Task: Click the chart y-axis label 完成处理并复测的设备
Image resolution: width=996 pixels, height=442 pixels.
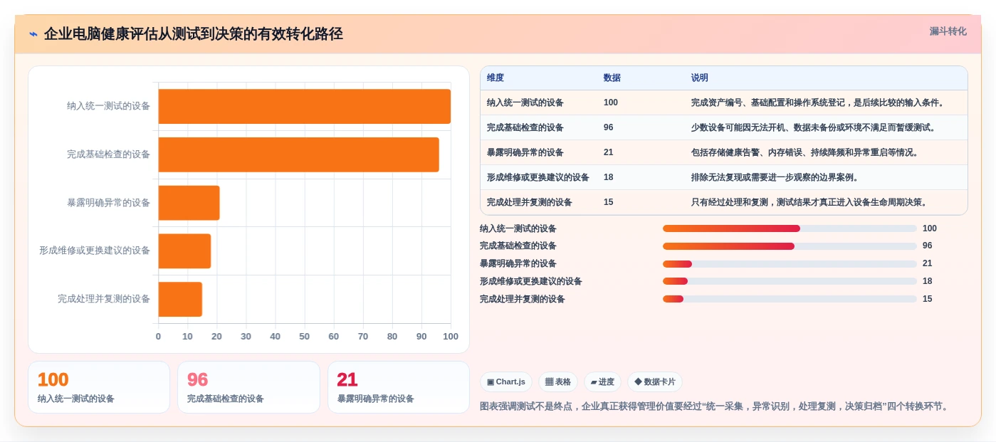Action: coord(104,299)
